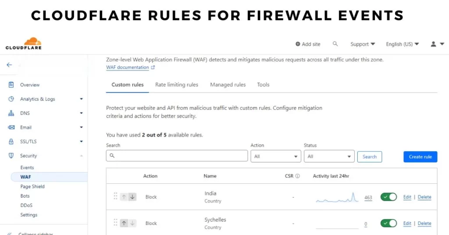
Task: Click the Overview sidebar item
Action: pyautogui.click(x=30, y=85)
